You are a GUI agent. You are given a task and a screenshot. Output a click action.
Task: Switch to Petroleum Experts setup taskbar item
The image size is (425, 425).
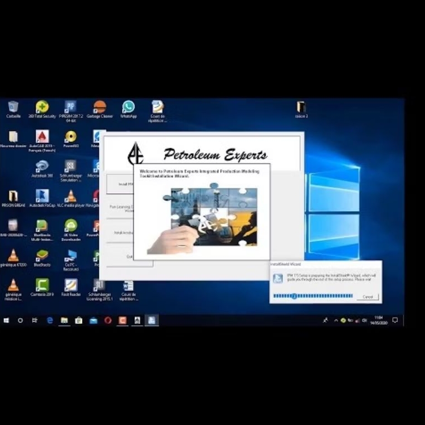pyautogui.click(x=137, y=320)
